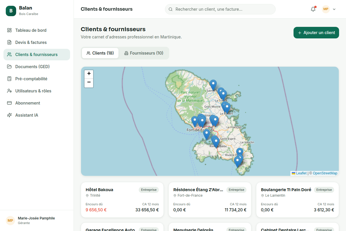Switch to the Fournisseurs (10) tab

click(x=144, y=53)
